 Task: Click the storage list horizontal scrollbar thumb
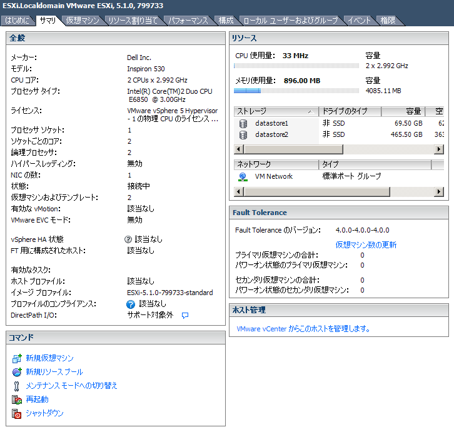pyautogui.click(x=293, y=149)
